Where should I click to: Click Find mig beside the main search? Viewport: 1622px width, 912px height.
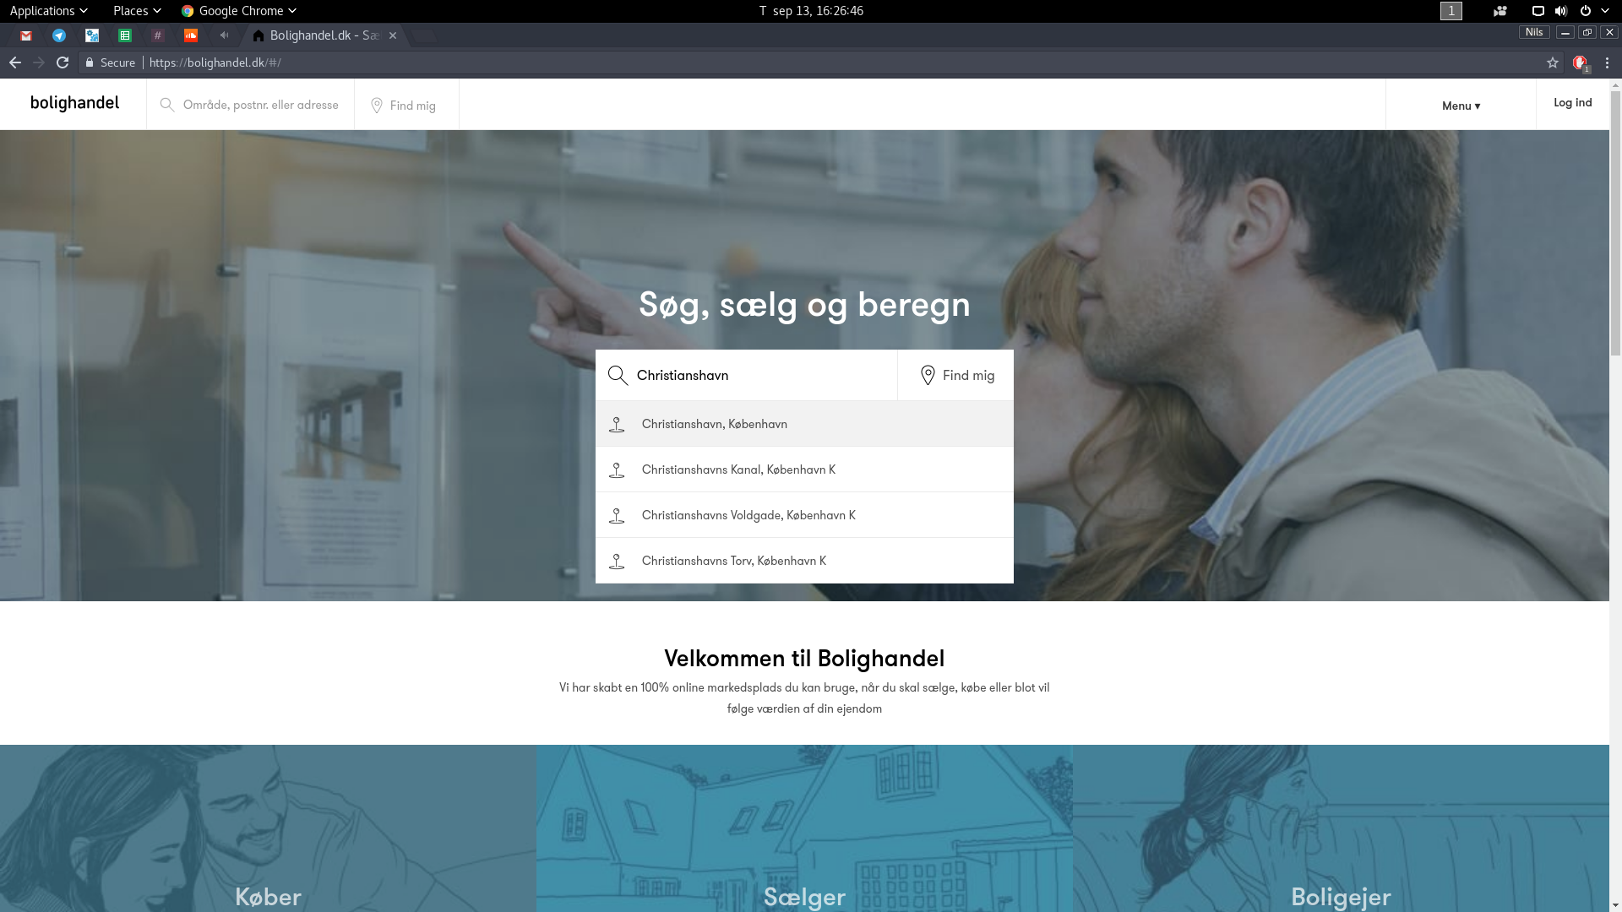tap(955, 375)
